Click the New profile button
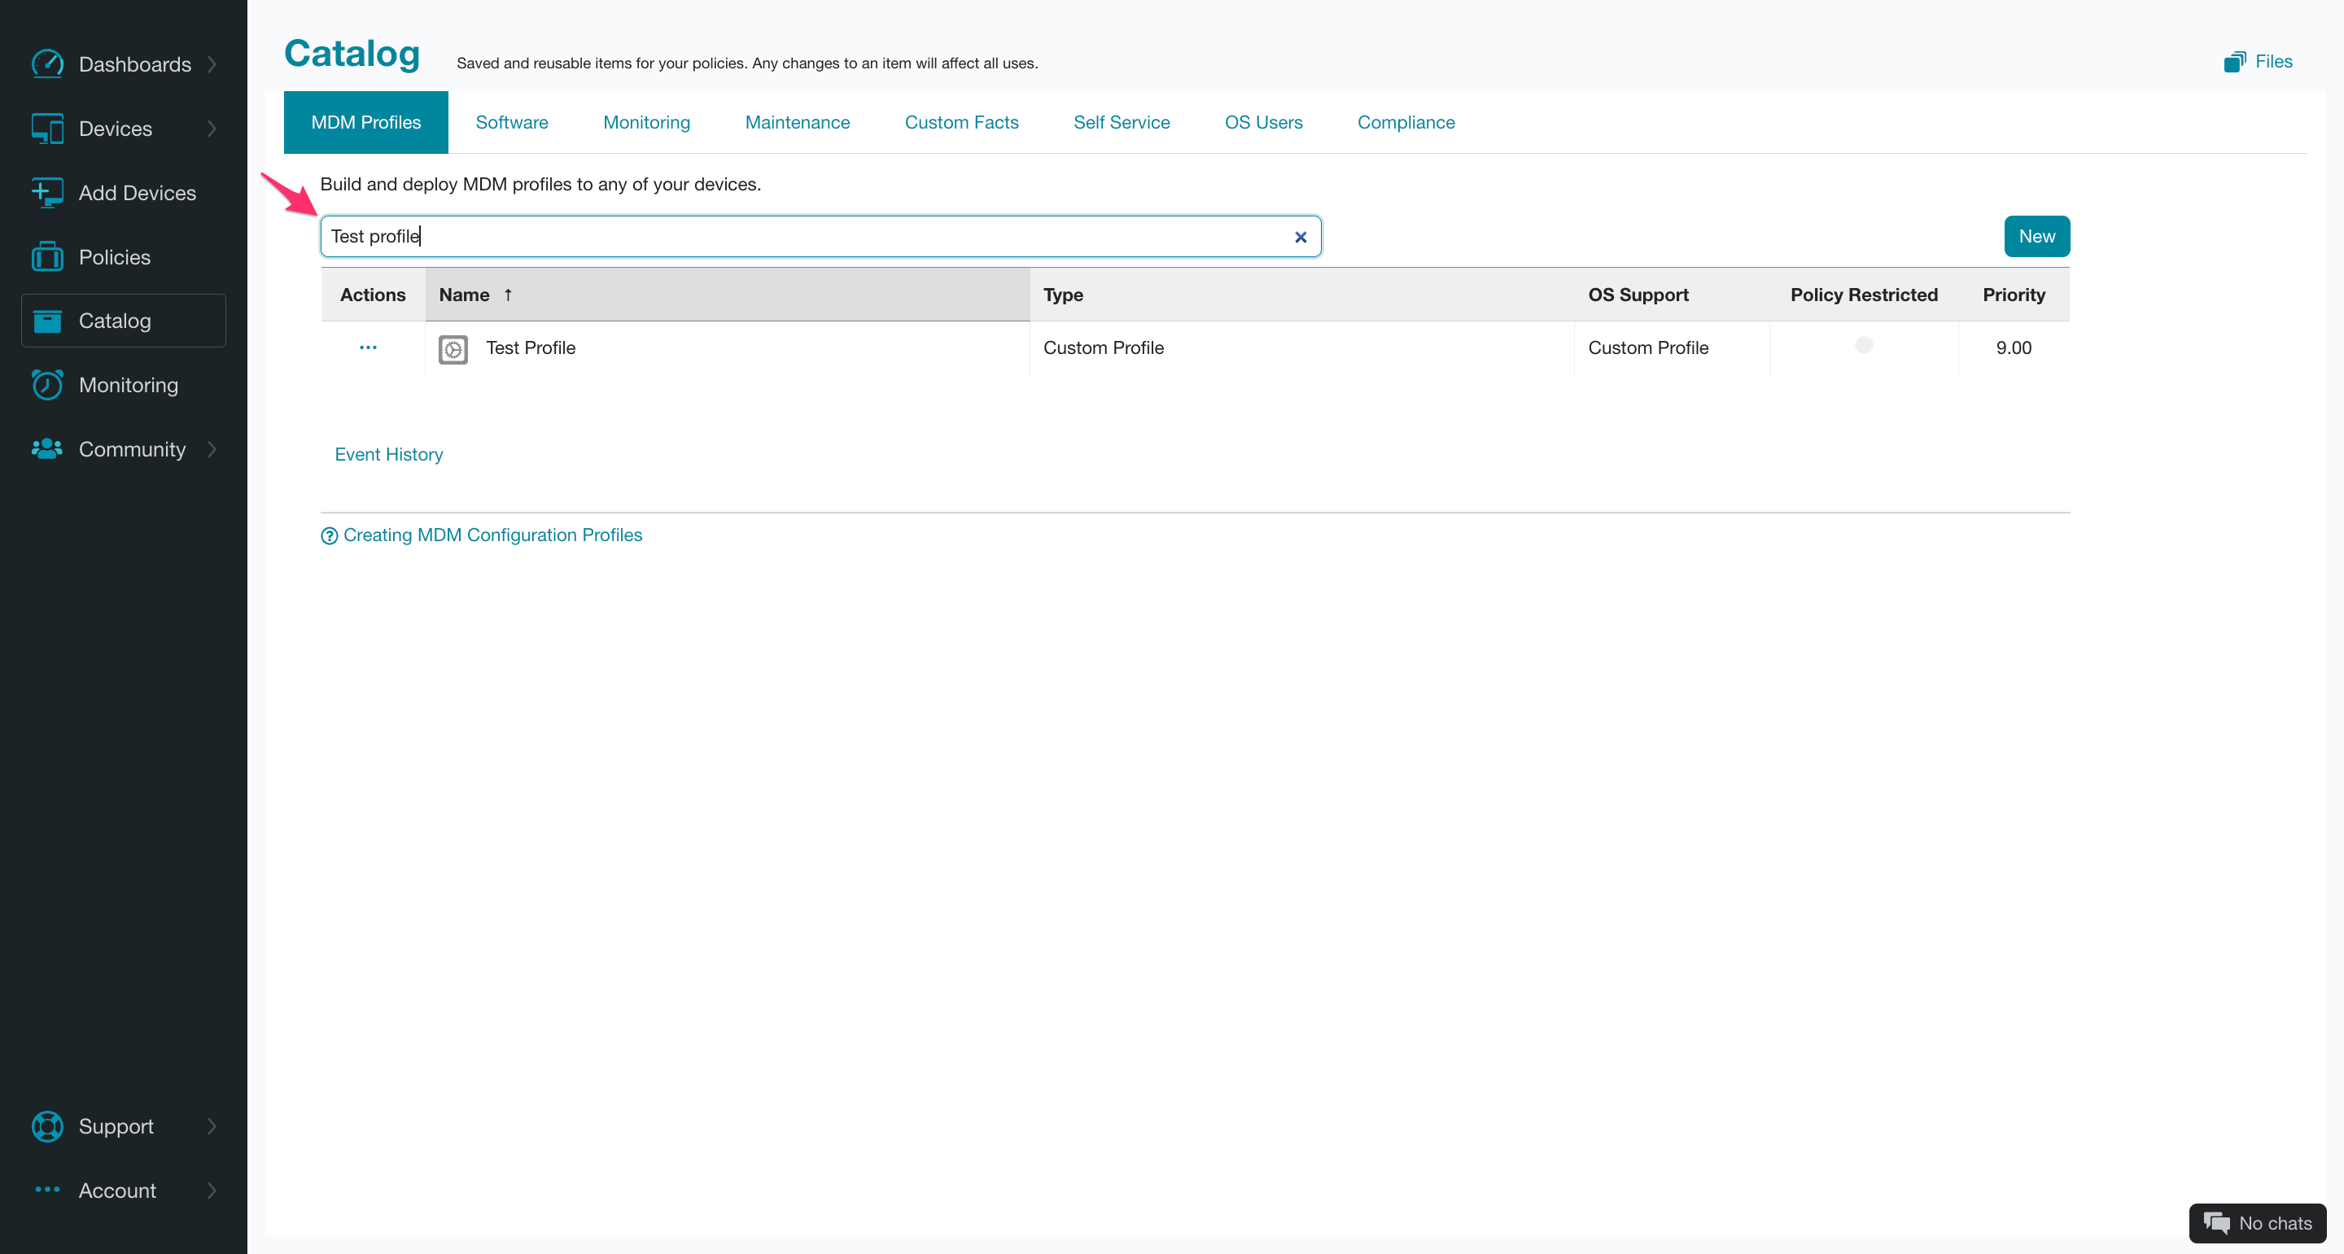Image resolution: width=2344 pixels, height=1254 pixels. [x=2036, y=237]
